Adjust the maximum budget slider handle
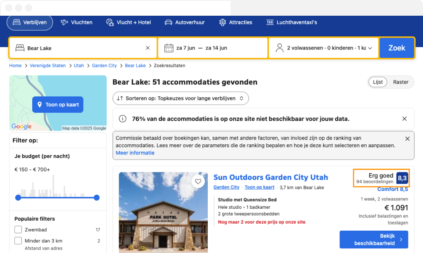Screen dimensions: 423x253 [x=97, y=198]
